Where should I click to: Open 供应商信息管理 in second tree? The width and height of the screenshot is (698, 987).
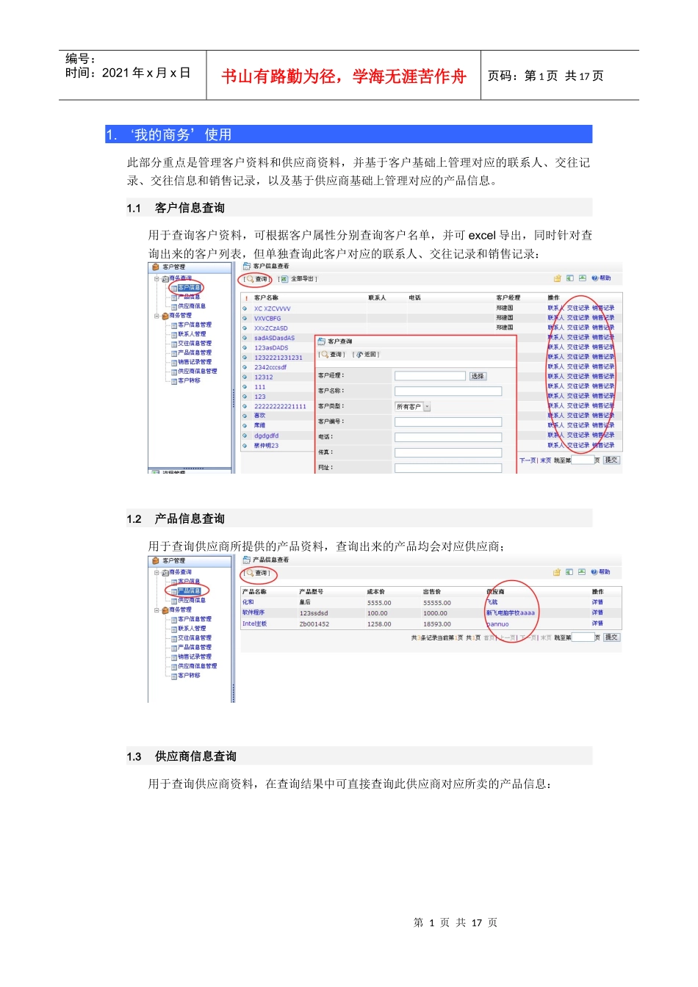coord(197,666)
